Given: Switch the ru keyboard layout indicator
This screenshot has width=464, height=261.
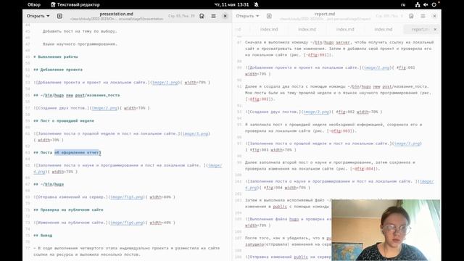Looking at the screenshot, I should click(403, 4).
